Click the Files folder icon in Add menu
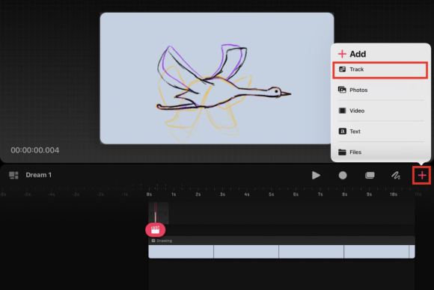Screen dimensions: 434x290 pyautogui.click(x=343, y=152)
